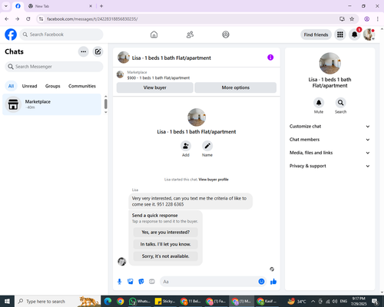Open Chrome browser menu three dots
The image size is (384, 307).
point(378,19)
